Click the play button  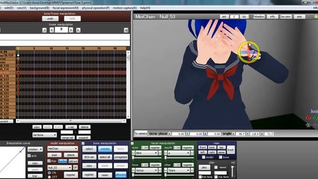pyautogui.click(x=204, y=168)
